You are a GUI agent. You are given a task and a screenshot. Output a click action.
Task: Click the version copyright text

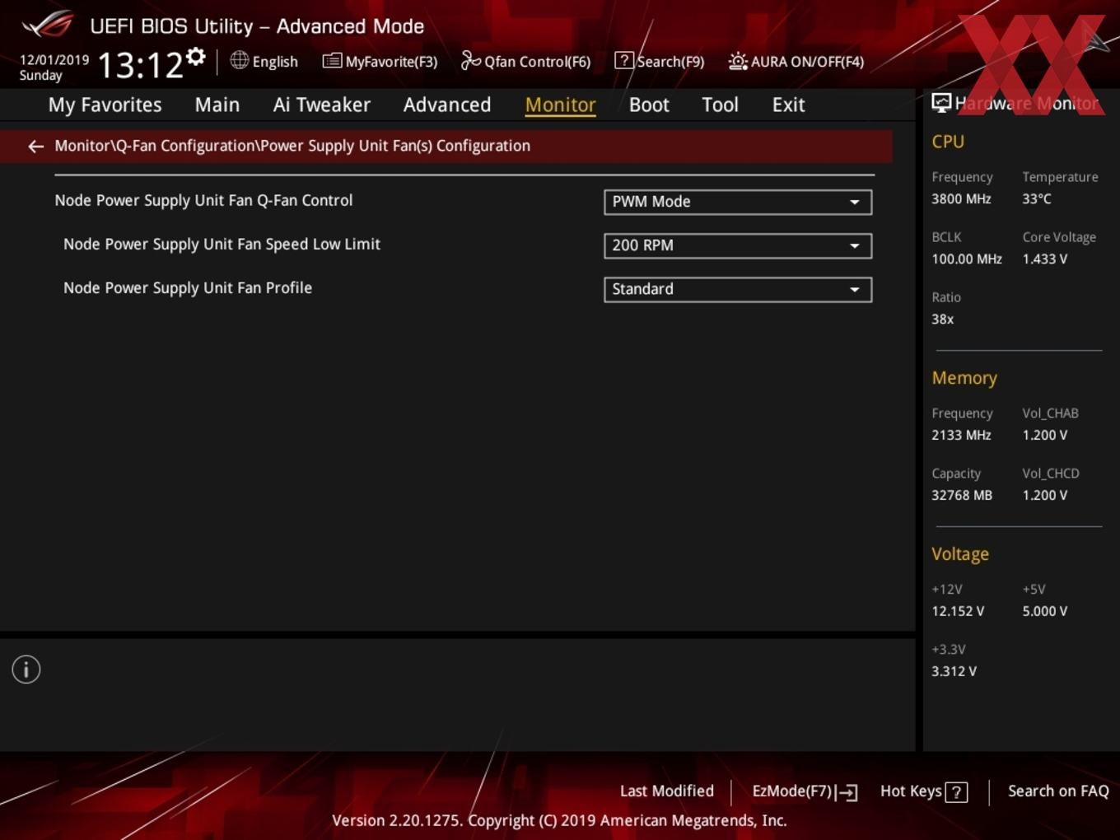(559, 820)
